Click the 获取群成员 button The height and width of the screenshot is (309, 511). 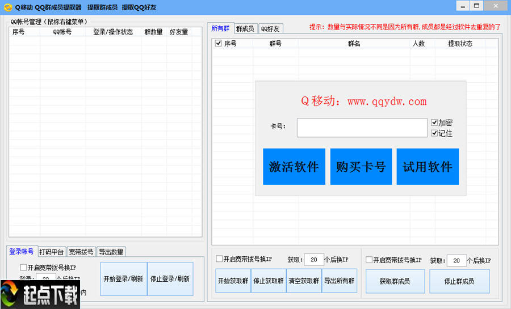pyautogui.click(x=395, y=281)
